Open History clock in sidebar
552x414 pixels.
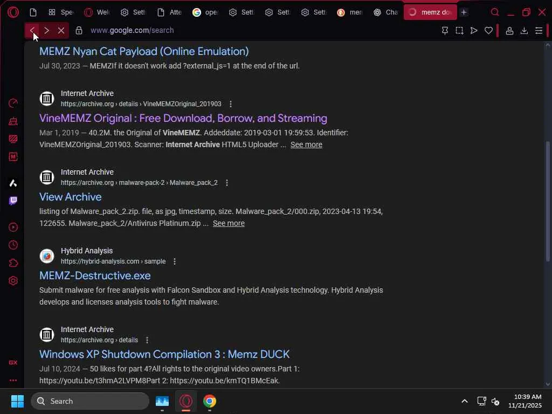pyautogui.click(x=13, y=245)
